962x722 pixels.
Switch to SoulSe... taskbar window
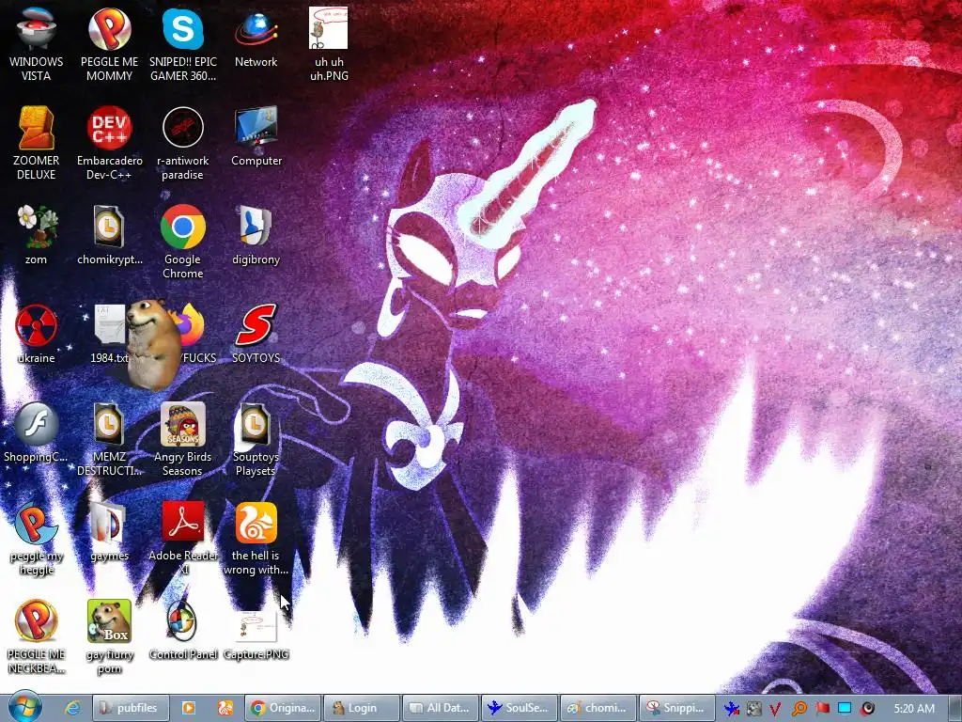519,708
